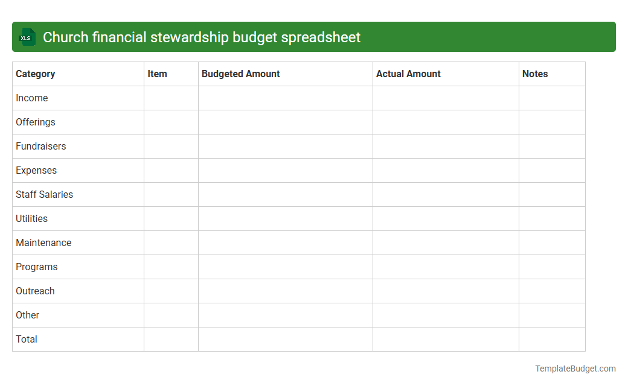Click the Category column header
The height and width of the screenshot is (386, 628).
coord(36,74)
